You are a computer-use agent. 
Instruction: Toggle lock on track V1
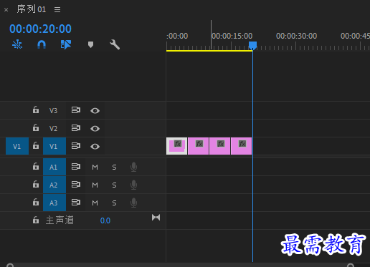(36, 145)
